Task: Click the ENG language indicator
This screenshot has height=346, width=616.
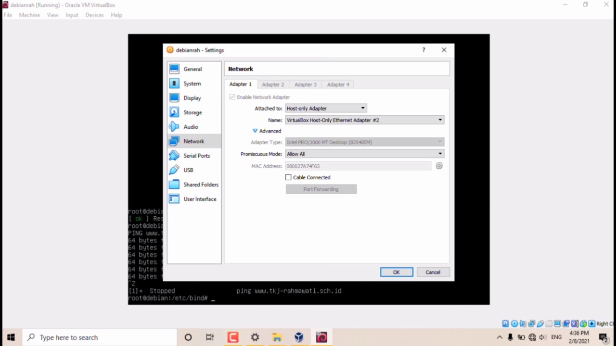Action: click(x=556, y=337)
